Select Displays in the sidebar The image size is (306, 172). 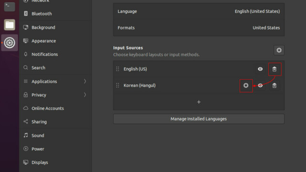pos(55,162)
